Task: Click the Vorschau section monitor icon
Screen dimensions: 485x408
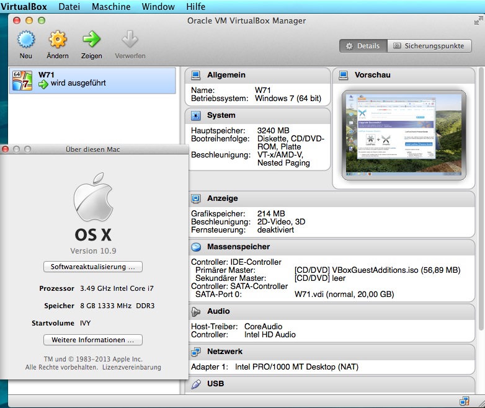Action: pos(344,75)
